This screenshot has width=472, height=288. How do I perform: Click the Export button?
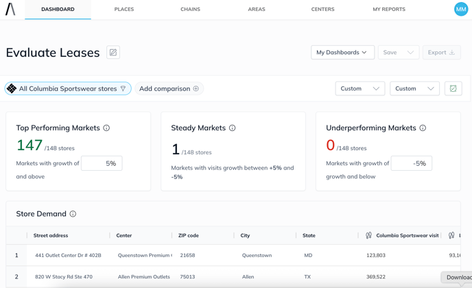(441, 53)
